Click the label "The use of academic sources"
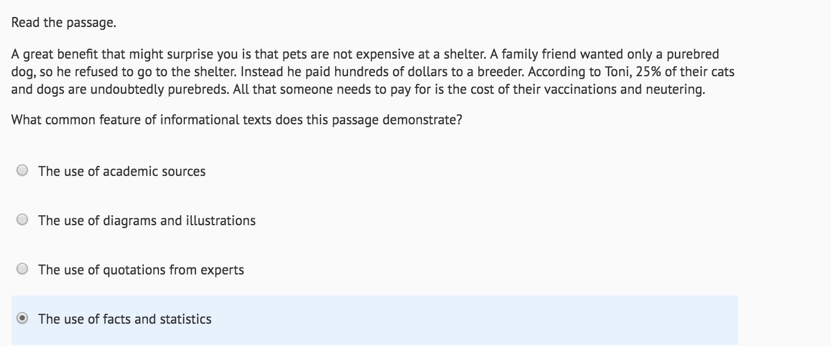Screen dimensions: 831x346 click(122, 171)
